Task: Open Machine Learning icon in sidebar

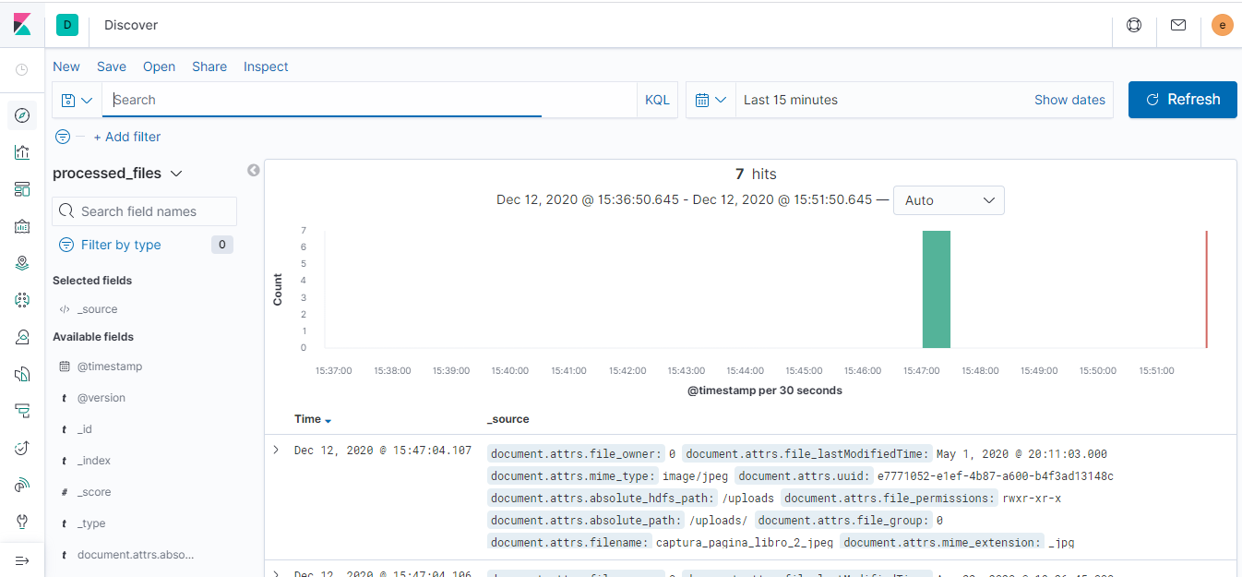Action: (x=22, y=300)
